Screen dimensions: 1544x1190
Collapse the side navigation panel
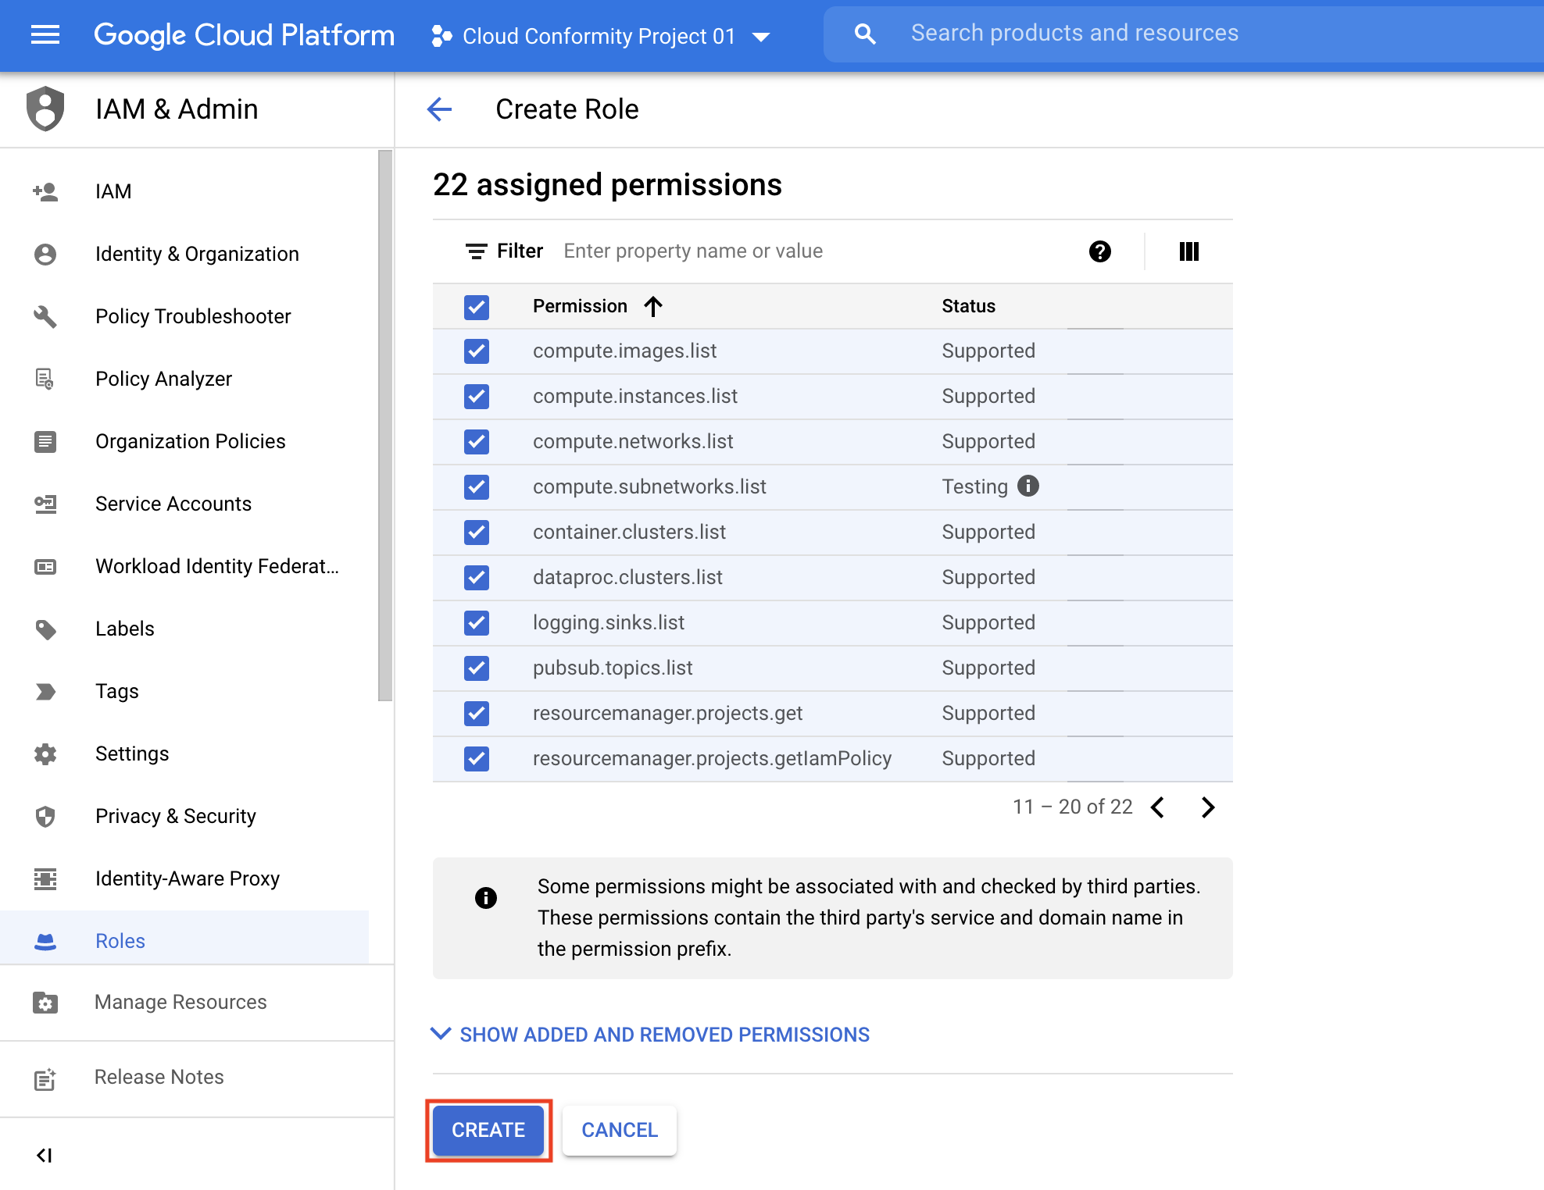[45, 1155]
